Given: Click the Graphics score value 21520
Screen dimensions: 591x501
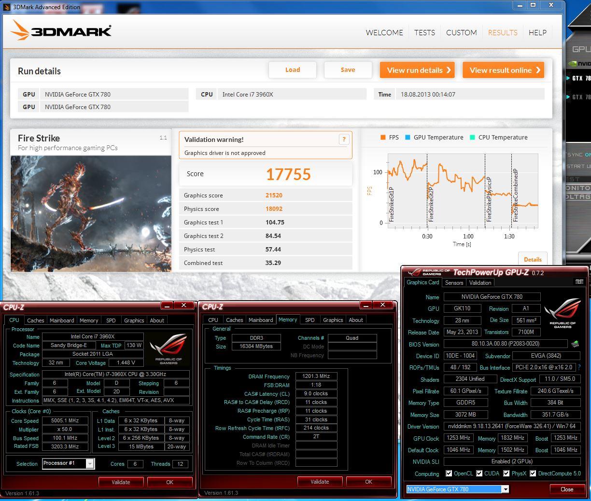Looking at the screenshot, I should (x=274, y=195).
